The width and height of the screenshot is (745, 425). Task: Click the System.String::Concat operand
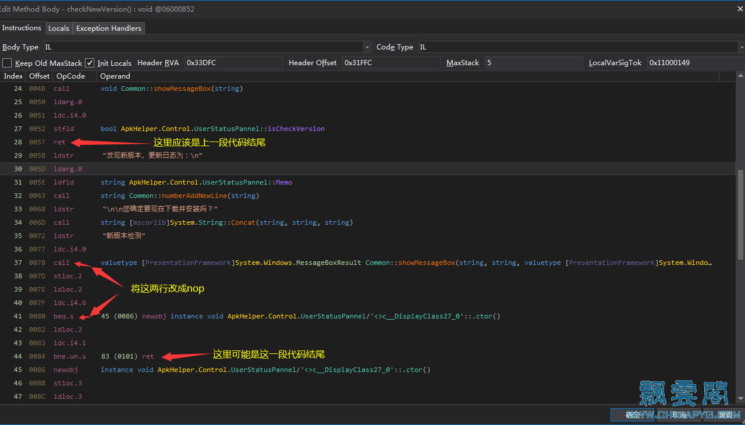(x=228, y=222)
